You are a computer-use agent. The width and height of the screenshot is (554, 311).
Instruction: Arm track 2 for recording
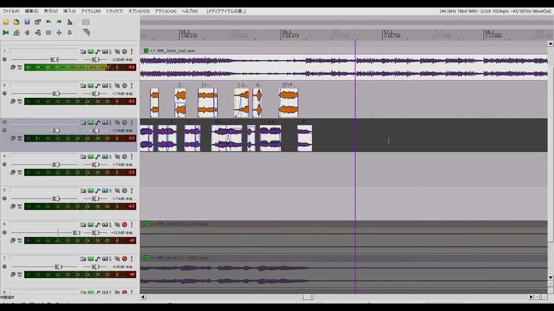coord(5,94)
